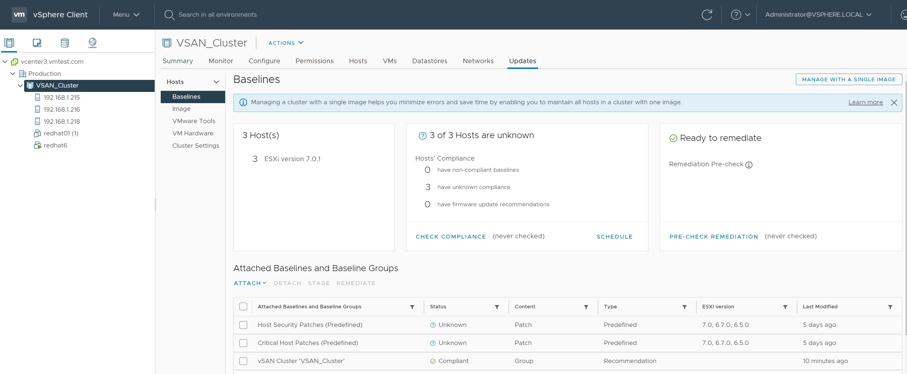Click Manage With a Single Image button

tap(849, 79)
